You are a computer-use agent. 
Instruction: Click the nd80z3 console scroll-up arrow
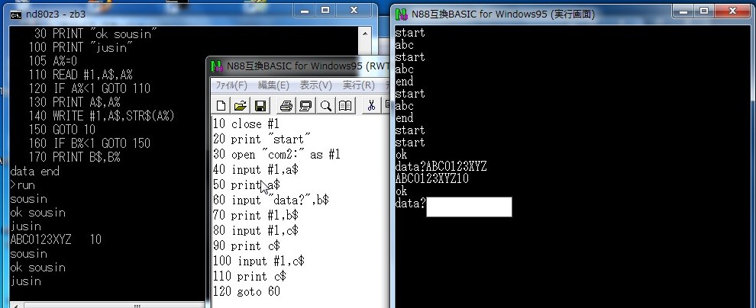click(x=365, y=34)
